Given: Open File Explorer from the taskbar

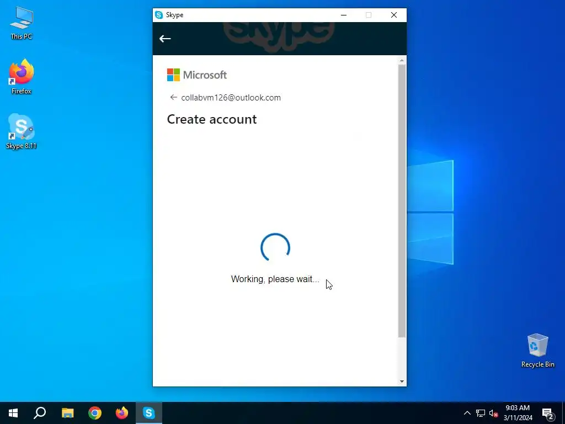Looking at the screenshot, I should tap(67, 413).
